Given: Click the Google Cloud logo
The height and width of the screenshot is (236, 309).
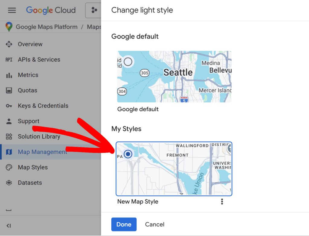Looking at the screenshot, I should click(51, 10).
